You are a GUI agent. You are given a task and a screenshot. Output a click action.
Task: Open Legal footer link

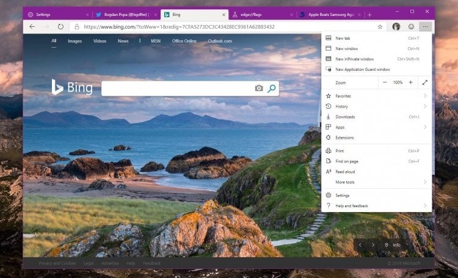[89, 263]
